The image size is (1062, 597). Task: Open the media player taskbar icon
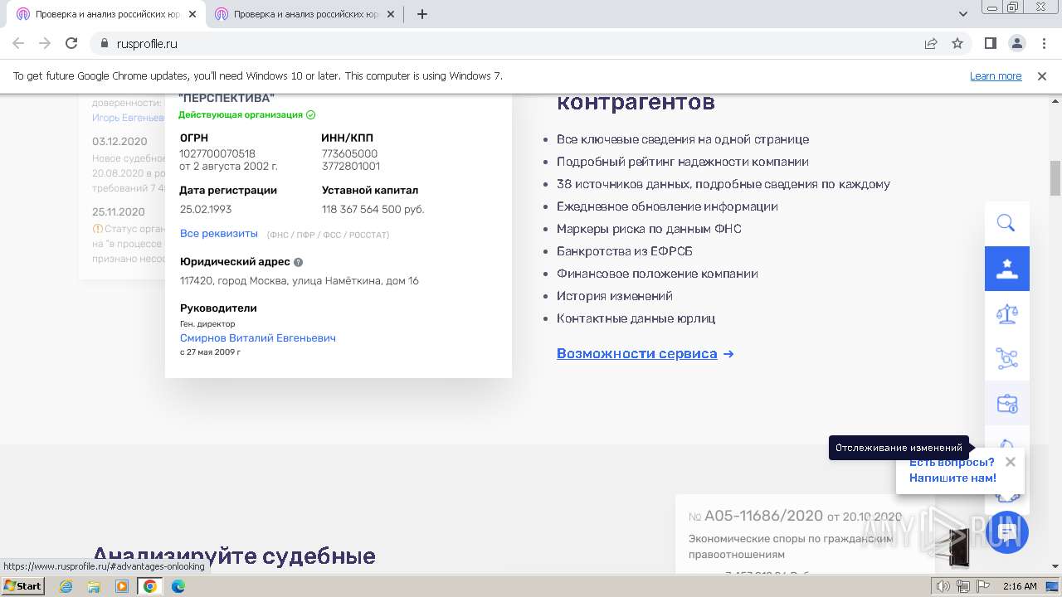(x=122, y=586)
